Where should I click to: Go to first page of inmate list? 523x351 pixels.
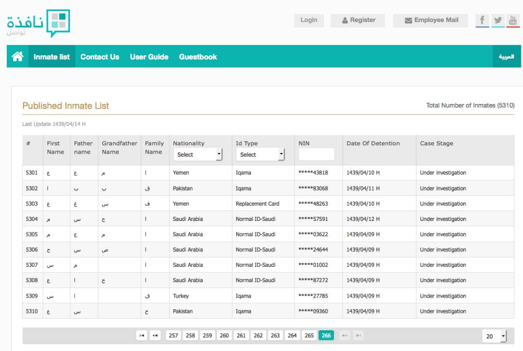tap(142, 335)
